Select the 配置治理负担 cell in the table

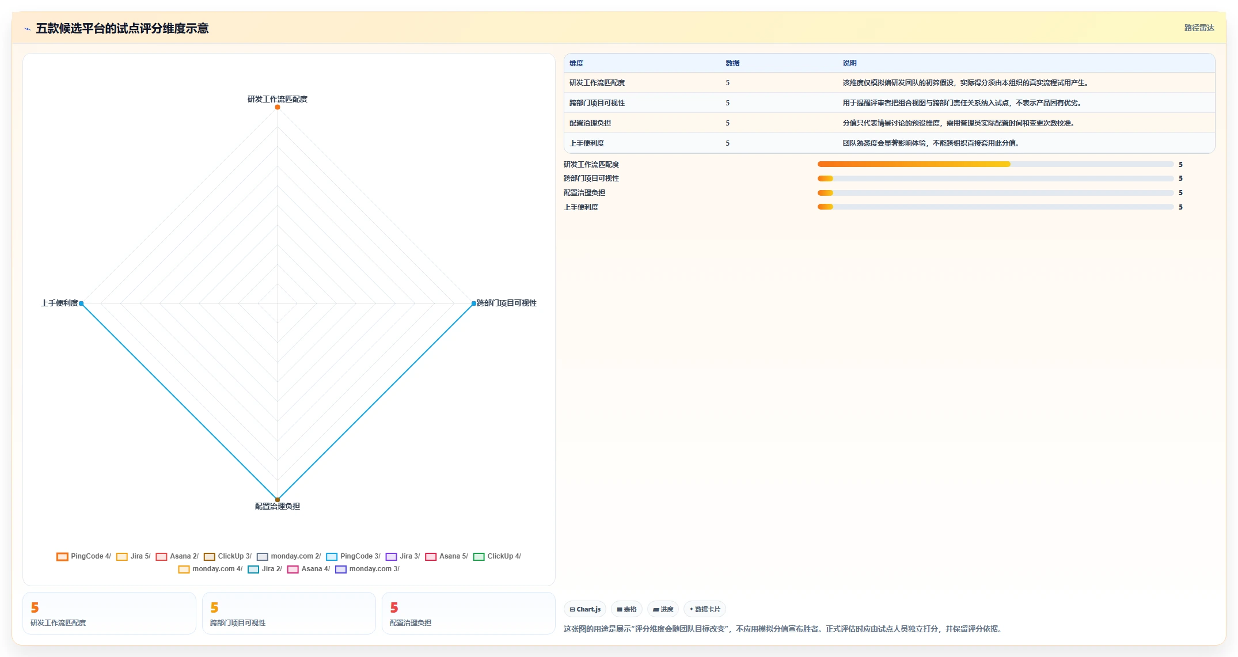[x=590, y=123]
